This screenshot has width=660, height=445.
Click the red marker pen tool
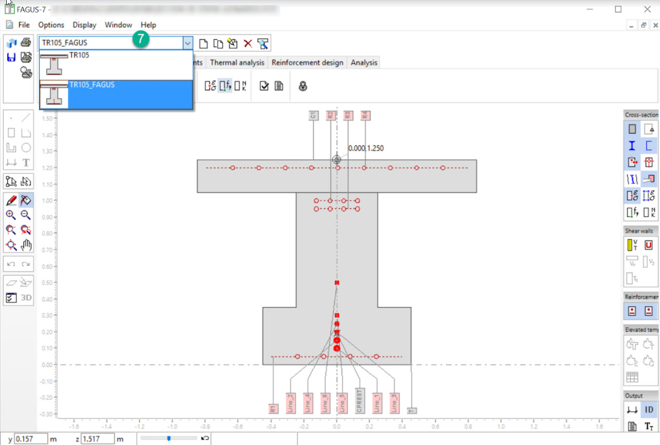coord(11,200)
